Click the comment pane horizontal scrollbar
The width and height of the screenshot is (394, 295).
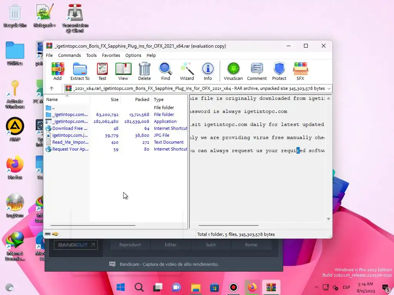pos(229,225)
